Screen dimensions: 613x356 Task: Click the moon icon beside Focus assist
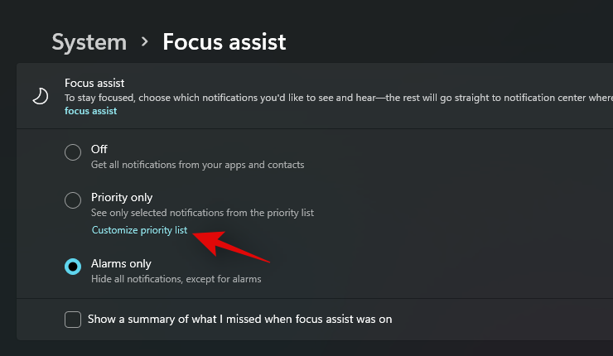[40, 97]
